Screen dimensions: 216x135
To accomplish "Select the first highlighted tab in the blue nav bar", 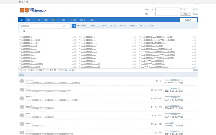I will point(21,20).
